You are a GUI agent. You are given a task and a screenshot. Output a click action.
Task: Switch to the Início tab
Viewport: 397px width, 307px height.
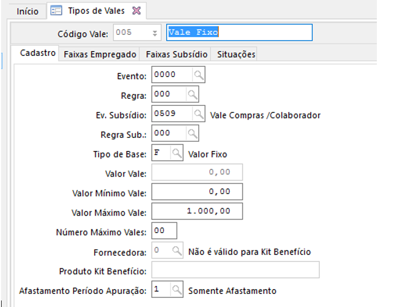[x=28, y=11]
